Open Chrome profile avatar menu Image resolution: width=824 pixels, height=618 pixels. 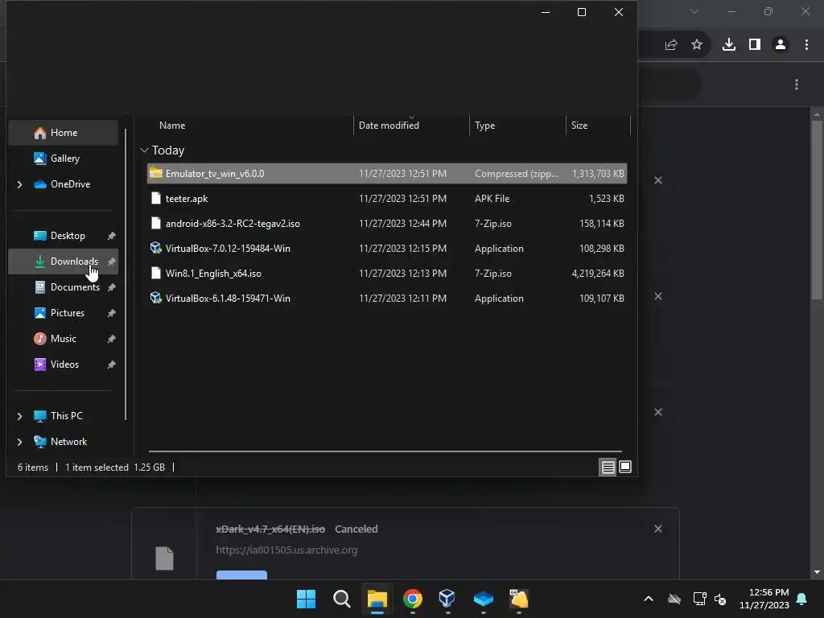[x=781, y=45]
